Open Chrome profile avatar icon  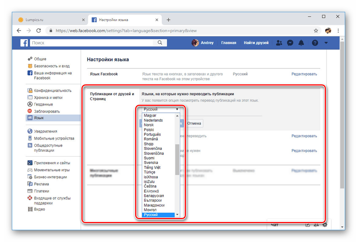click(328, 30)
